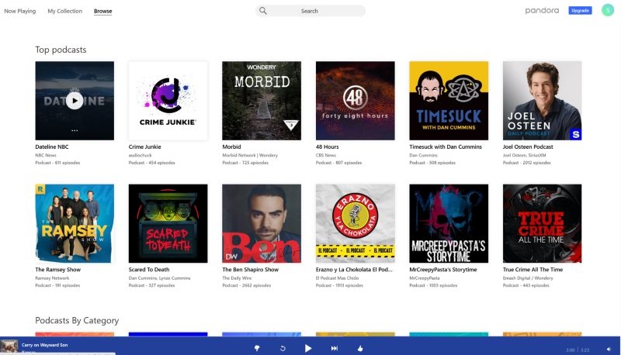Click 'Morbid Network | Wondery' text

[x=250, y=155]
